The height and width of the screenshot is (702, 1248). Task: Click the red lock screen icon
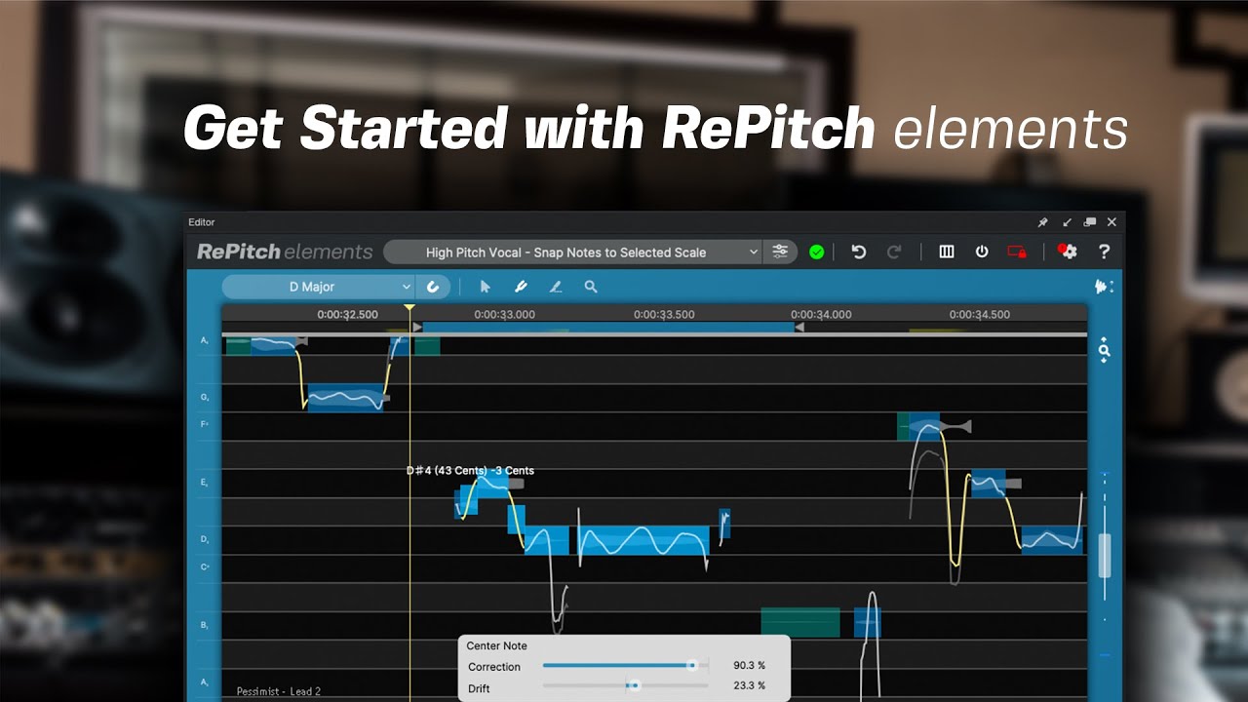(1017, 252)
